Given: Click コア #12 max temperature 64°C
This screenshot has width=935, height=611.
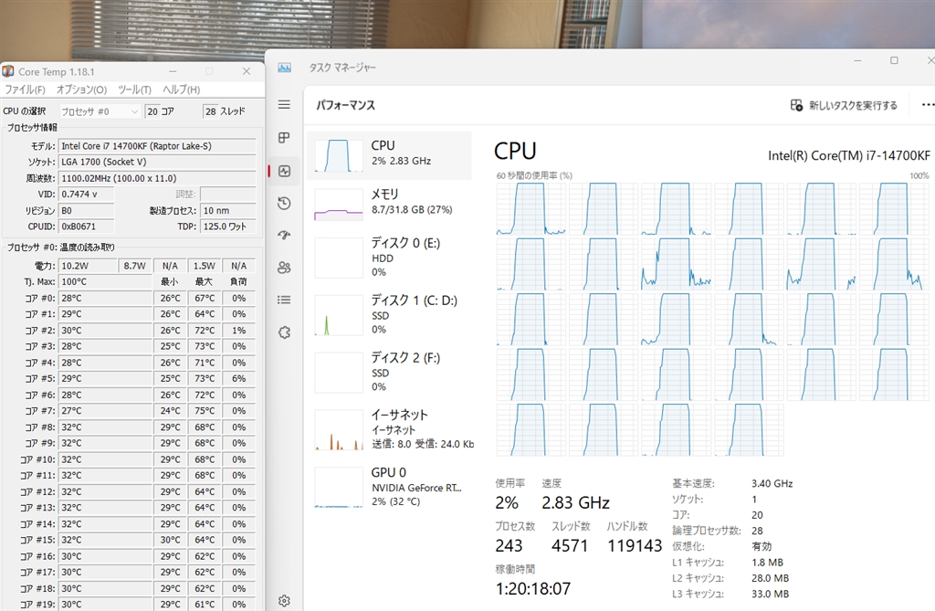Looking at the screenshot, I should pos(205,491).
